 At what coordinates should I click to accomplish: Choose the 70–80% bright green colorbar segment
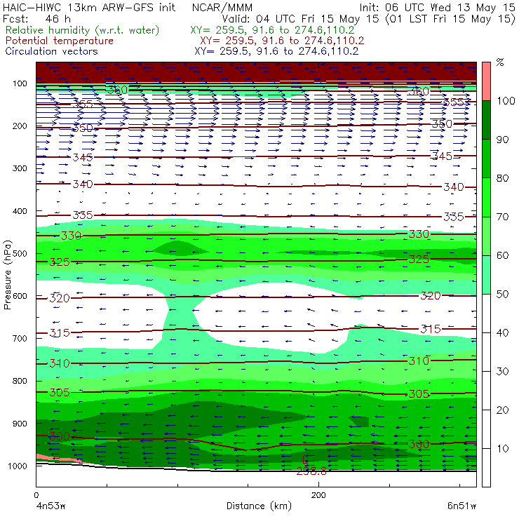[486, 197]
